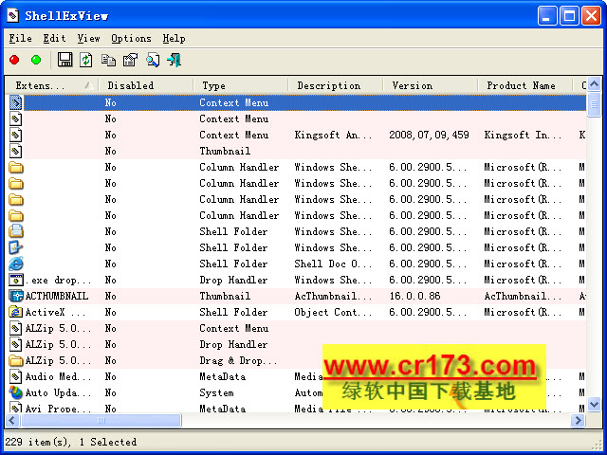Open the Properties toolbar icon
Screen dimensions: 607x455
(x=131, y=60)
